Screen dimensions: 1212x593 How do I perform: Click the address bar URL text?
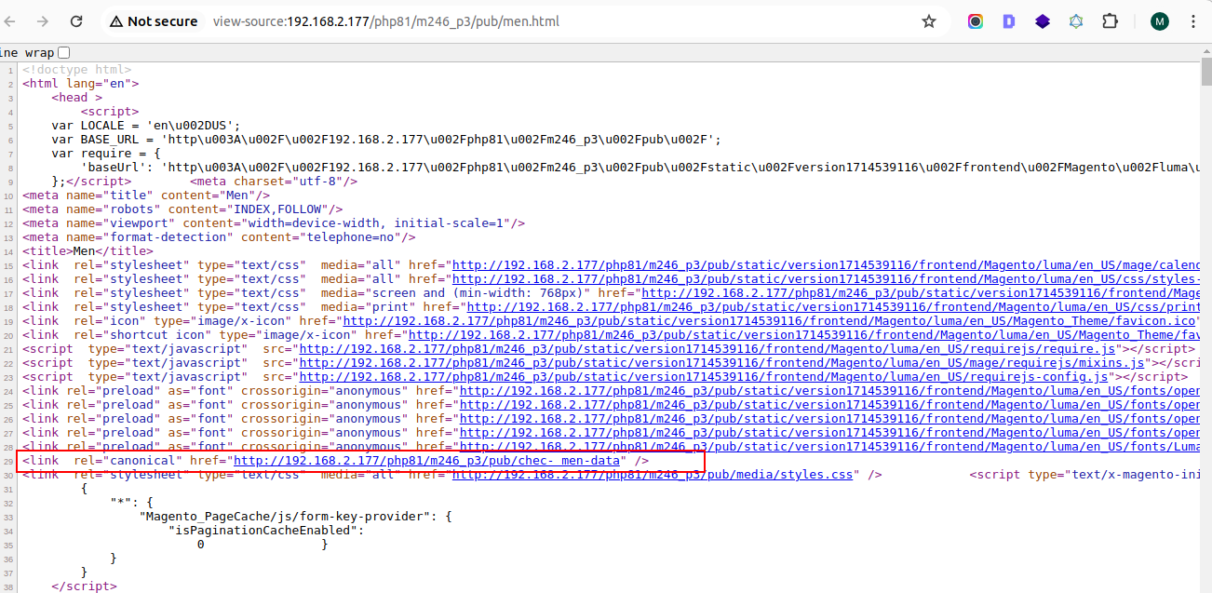tap(385, 20)
